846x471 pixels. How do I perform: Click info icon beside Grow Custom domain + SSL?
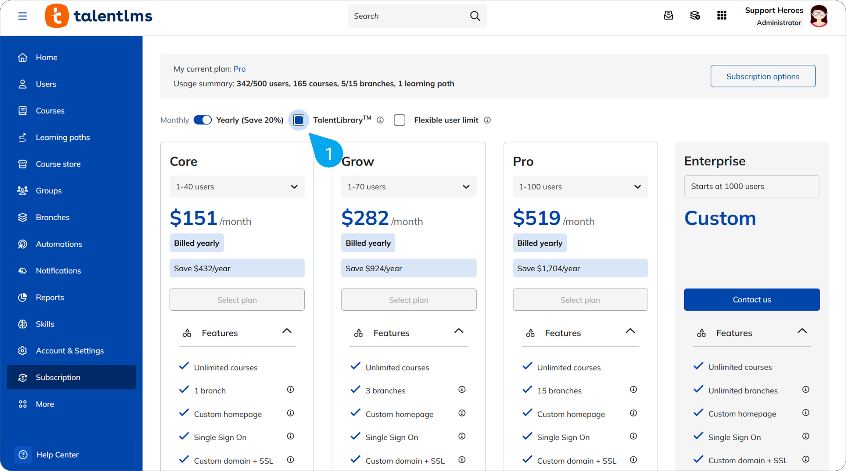tap(462, 460)
